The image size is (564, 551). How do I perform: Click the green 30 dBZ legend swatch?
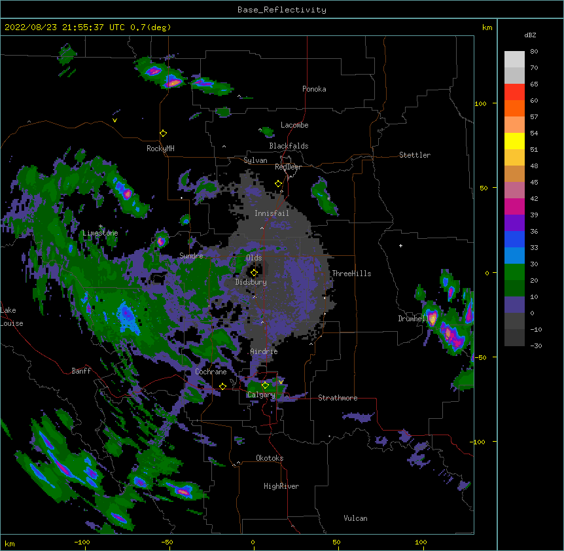point(514,272)
